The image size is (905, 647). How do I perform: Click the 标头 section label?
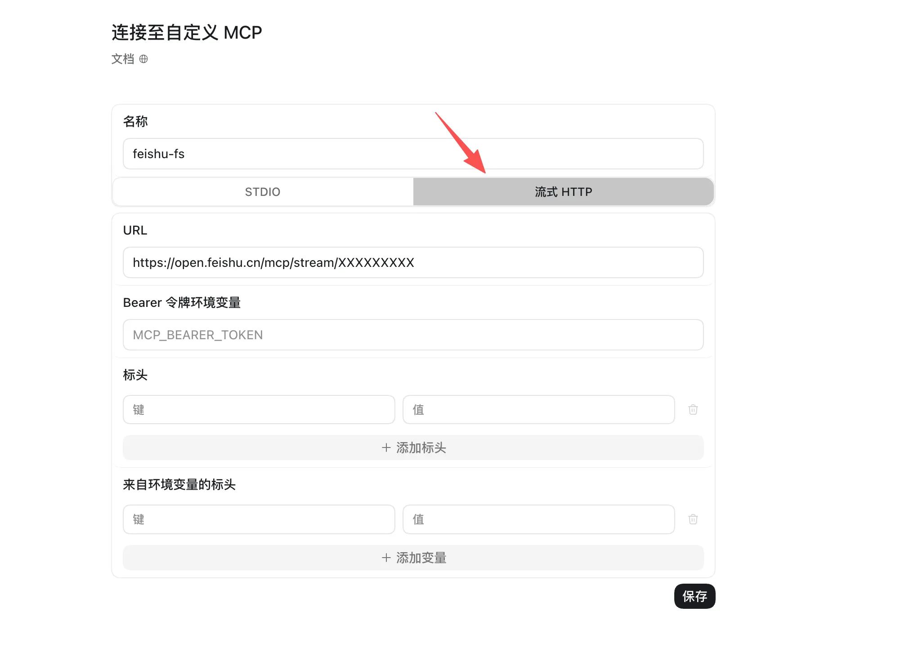[135, 375]
